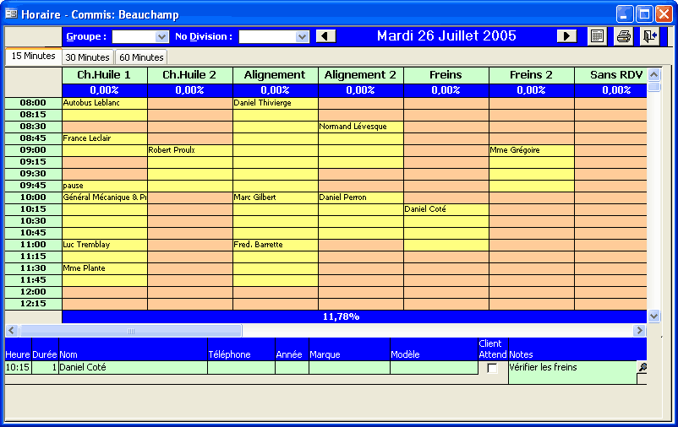Click the Alignement column header

275,75
